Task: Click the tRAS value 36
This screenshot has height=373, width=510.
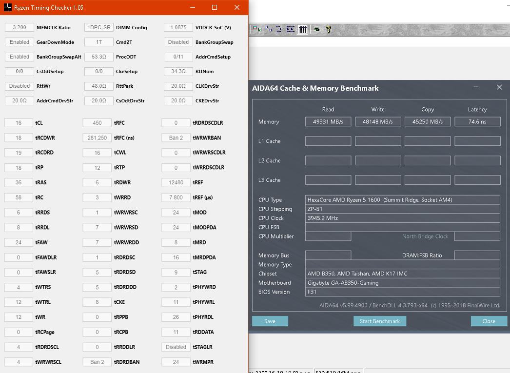Action: (19, 182)
